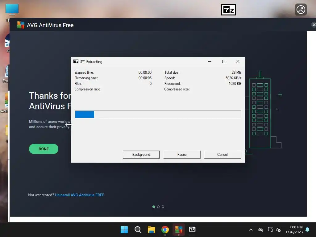316x237 pixels.
Task: Click the 7z icon in dialog title bar
Action: [76, 61]
